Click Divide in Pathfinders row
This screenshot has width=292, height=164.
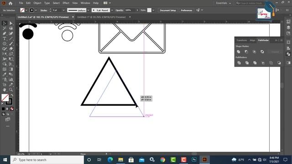click(x=239, y=63)
